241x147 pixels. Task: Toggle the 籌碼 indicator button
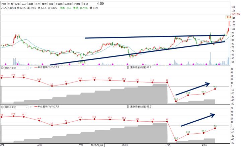44,4
